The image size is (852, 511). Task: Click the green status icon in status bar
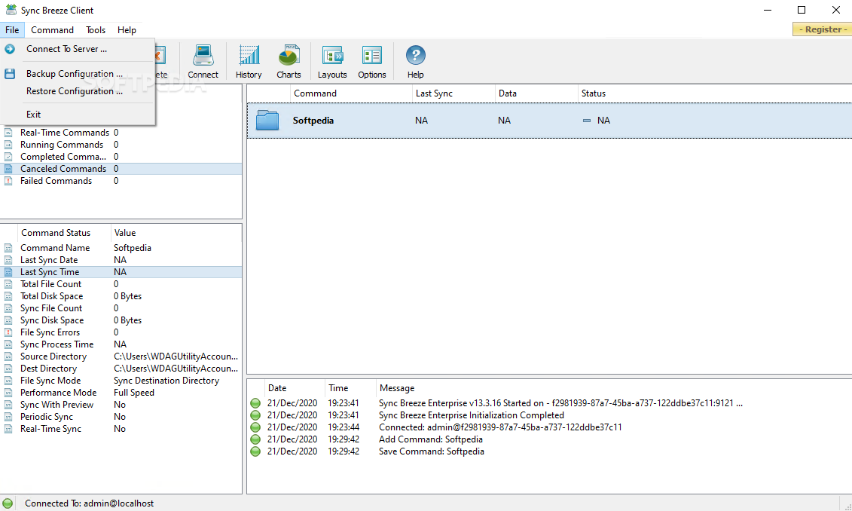[x=8, y=503]
